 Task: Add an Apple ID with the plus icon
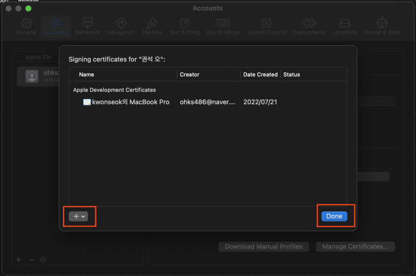click(19, 260)
